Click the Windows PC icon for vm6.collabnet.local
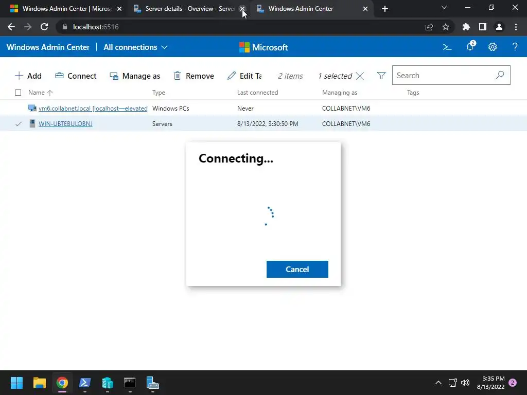The image size is (527, 395). point(32,108)
